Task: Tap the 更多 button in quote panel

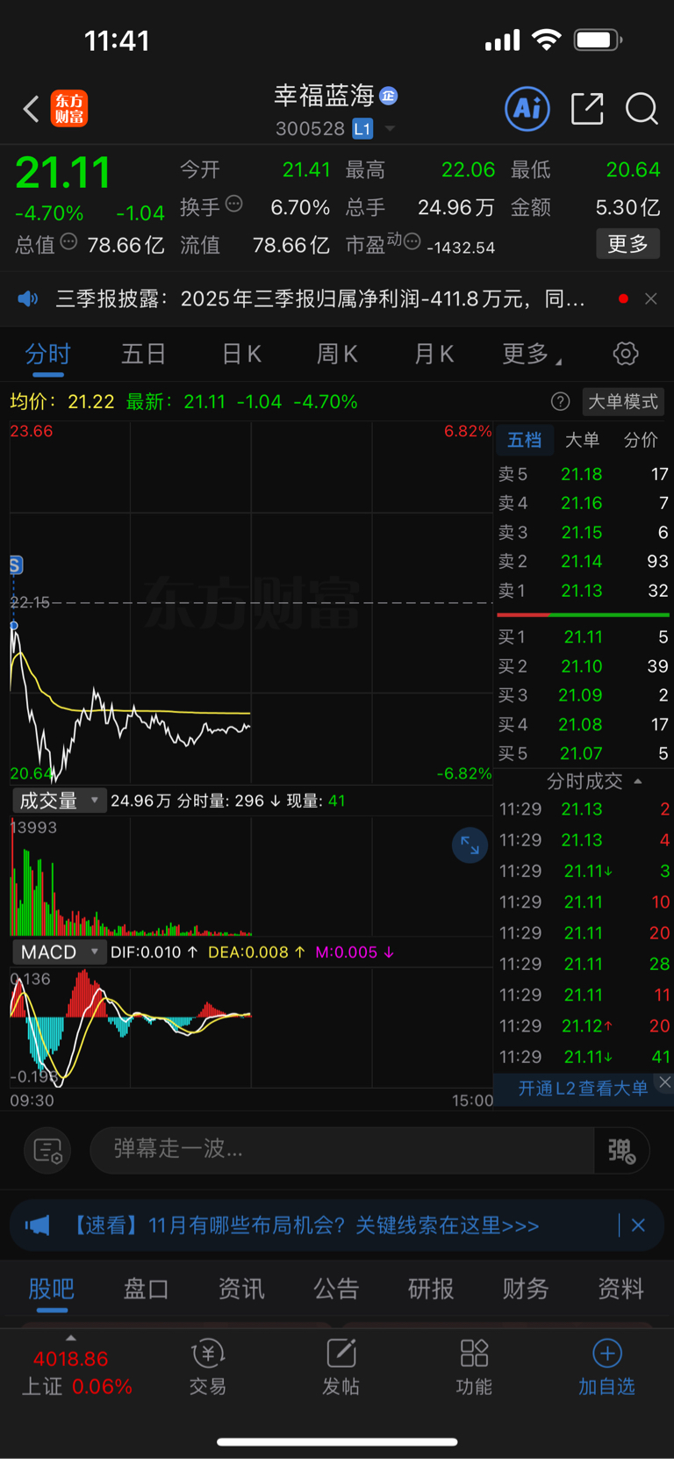Action: 628,243
